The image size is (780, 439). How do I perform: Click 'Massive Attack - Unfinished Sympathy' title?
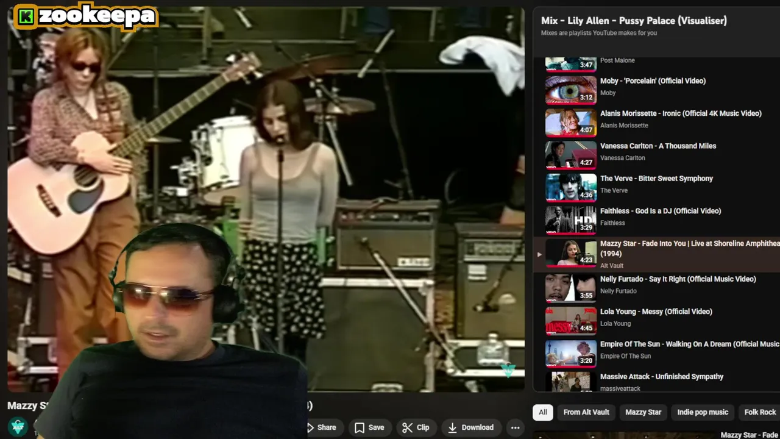(662, 377)
